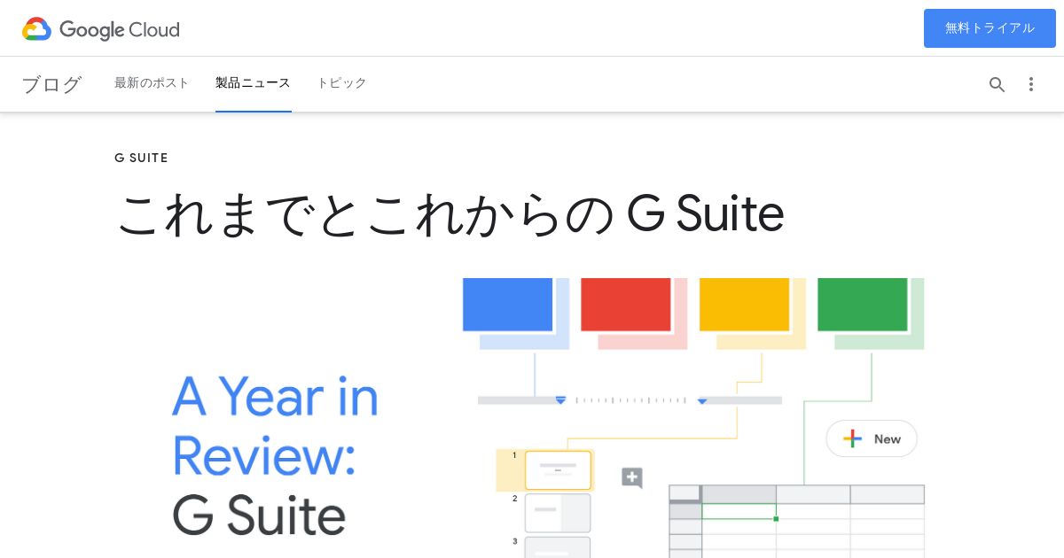The width and height of the screenshot is (1064, 558).
Task: Click the Google Cloud logo
Action: 101,29
